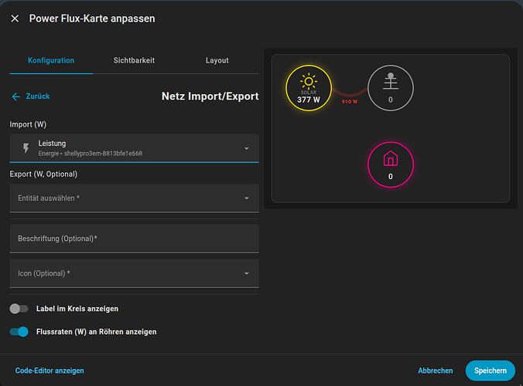
Task: Select the yellow Solar sun circle
Action: click(x=309, y=88)
